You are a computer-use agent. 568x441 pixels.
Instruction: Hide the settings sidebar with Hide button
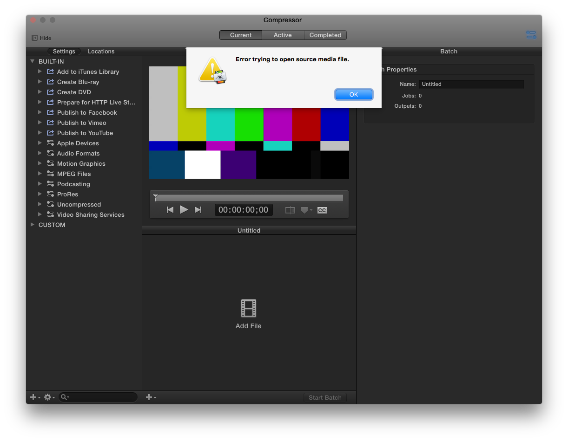point(41,38)
